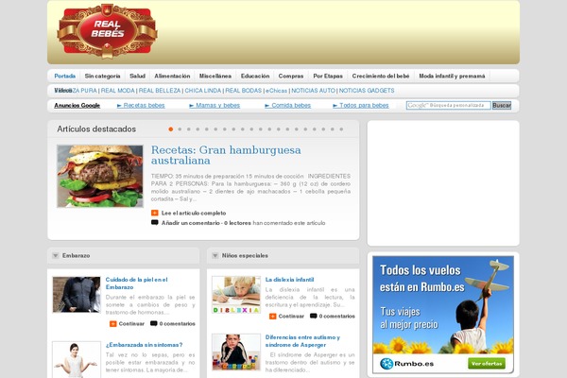This screenshot has width=567, height=378.
Task: Open the REAL BODAS link
Action: (x=244, y=91)
